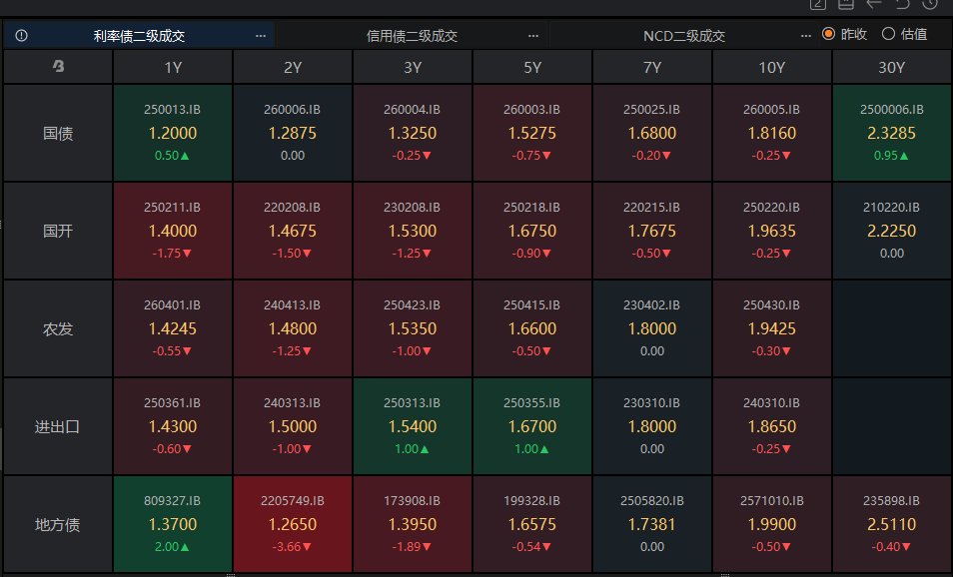Click the 10Y column header

click(771, 67)
